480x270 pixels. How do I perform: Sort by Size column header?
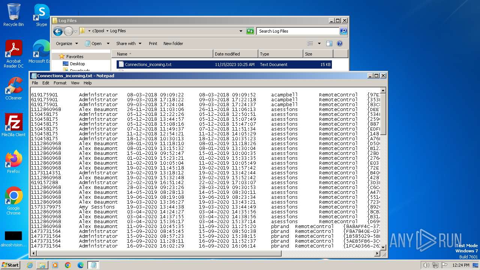(x=318, y=54)
